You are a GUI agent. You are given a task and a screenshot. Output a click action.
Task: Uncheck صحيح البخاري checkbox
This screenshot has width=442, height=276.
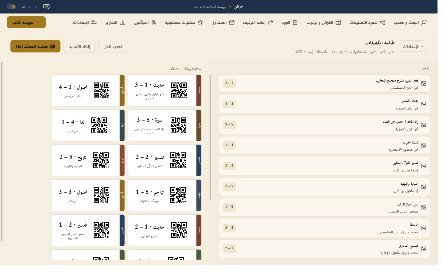[424, 249]
